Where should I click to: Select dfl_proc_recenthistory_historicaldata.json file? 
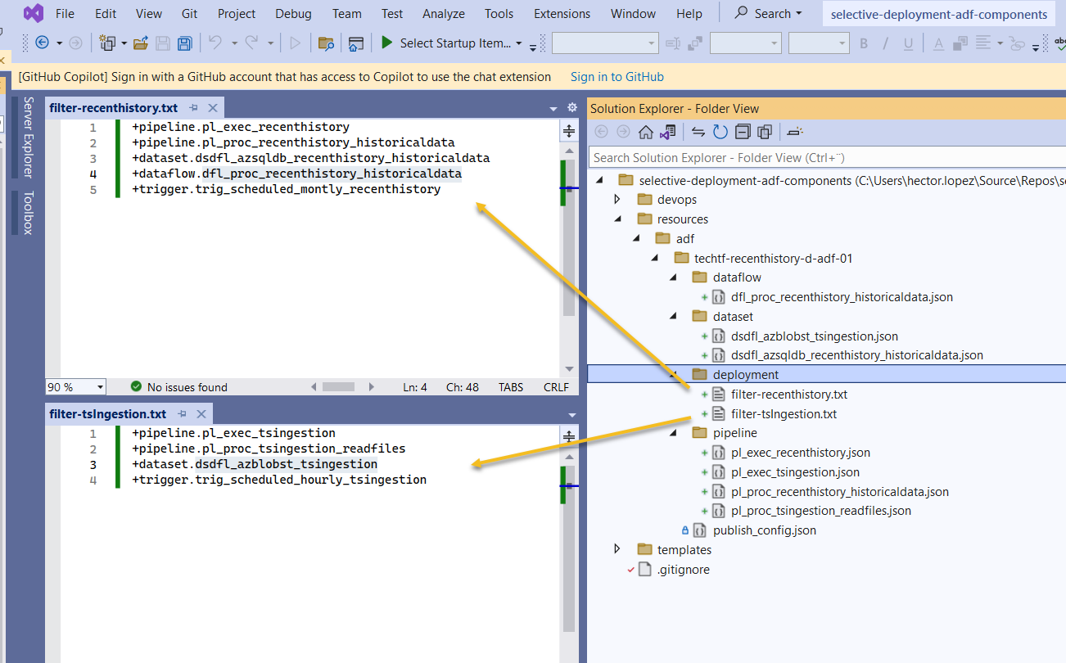[842, 297]
